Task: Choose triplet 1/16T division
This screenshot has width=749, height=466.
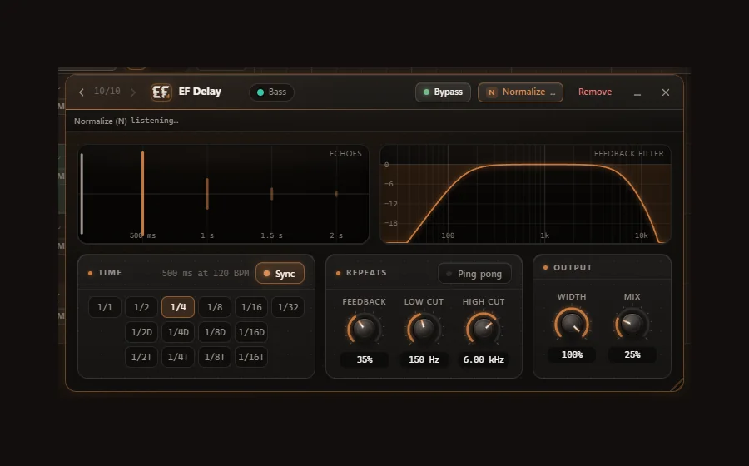Action: (x=251, y=357)
